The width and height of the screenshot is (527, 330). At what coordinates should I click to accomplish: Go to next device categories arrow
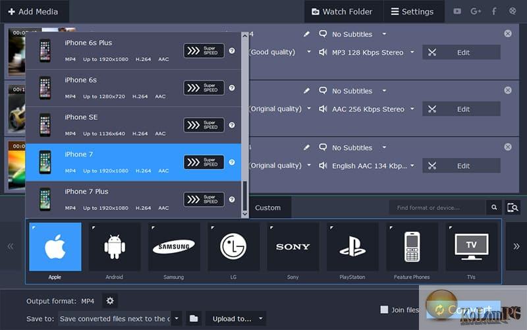(516, 246)
